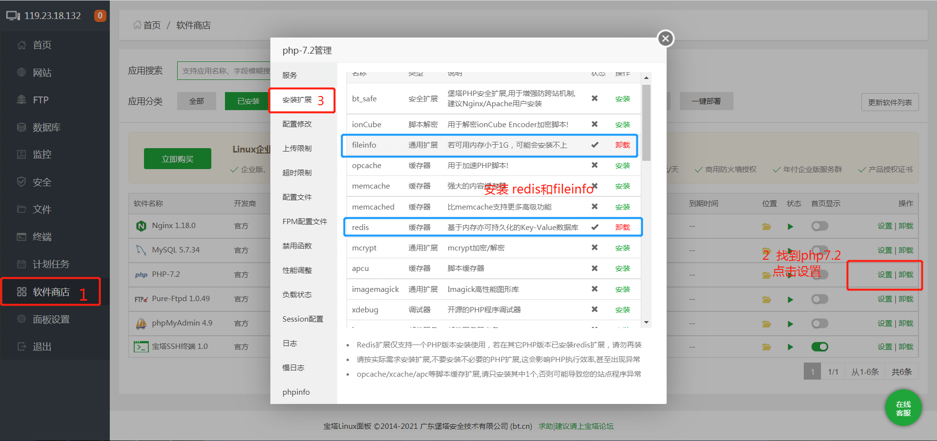Open the 求助|建议请上宝塔论坛 footer link
Screen dimensions: 937x441
576,426
